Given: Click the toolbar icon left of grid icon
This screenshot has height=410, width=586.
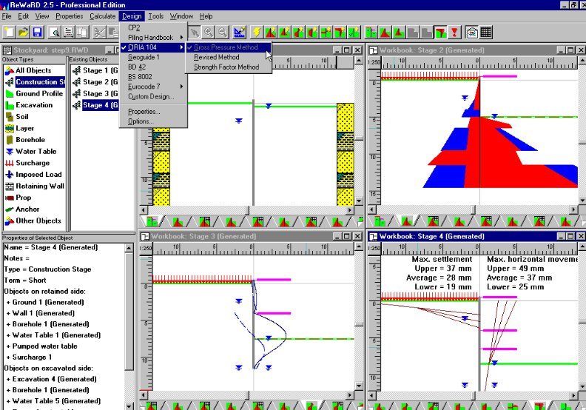Looking at the screenshot, I should pos(472,33).
